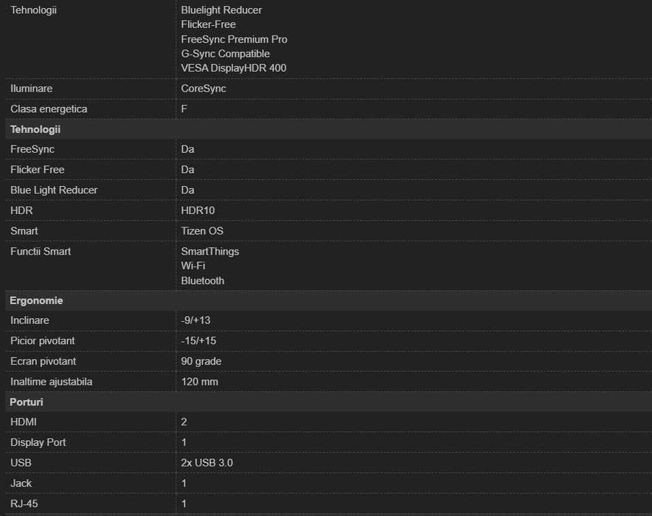The width and height of the screenshot is (652, 516).
Task: Click the 'Display Port' label
Action: click(38, 442)
